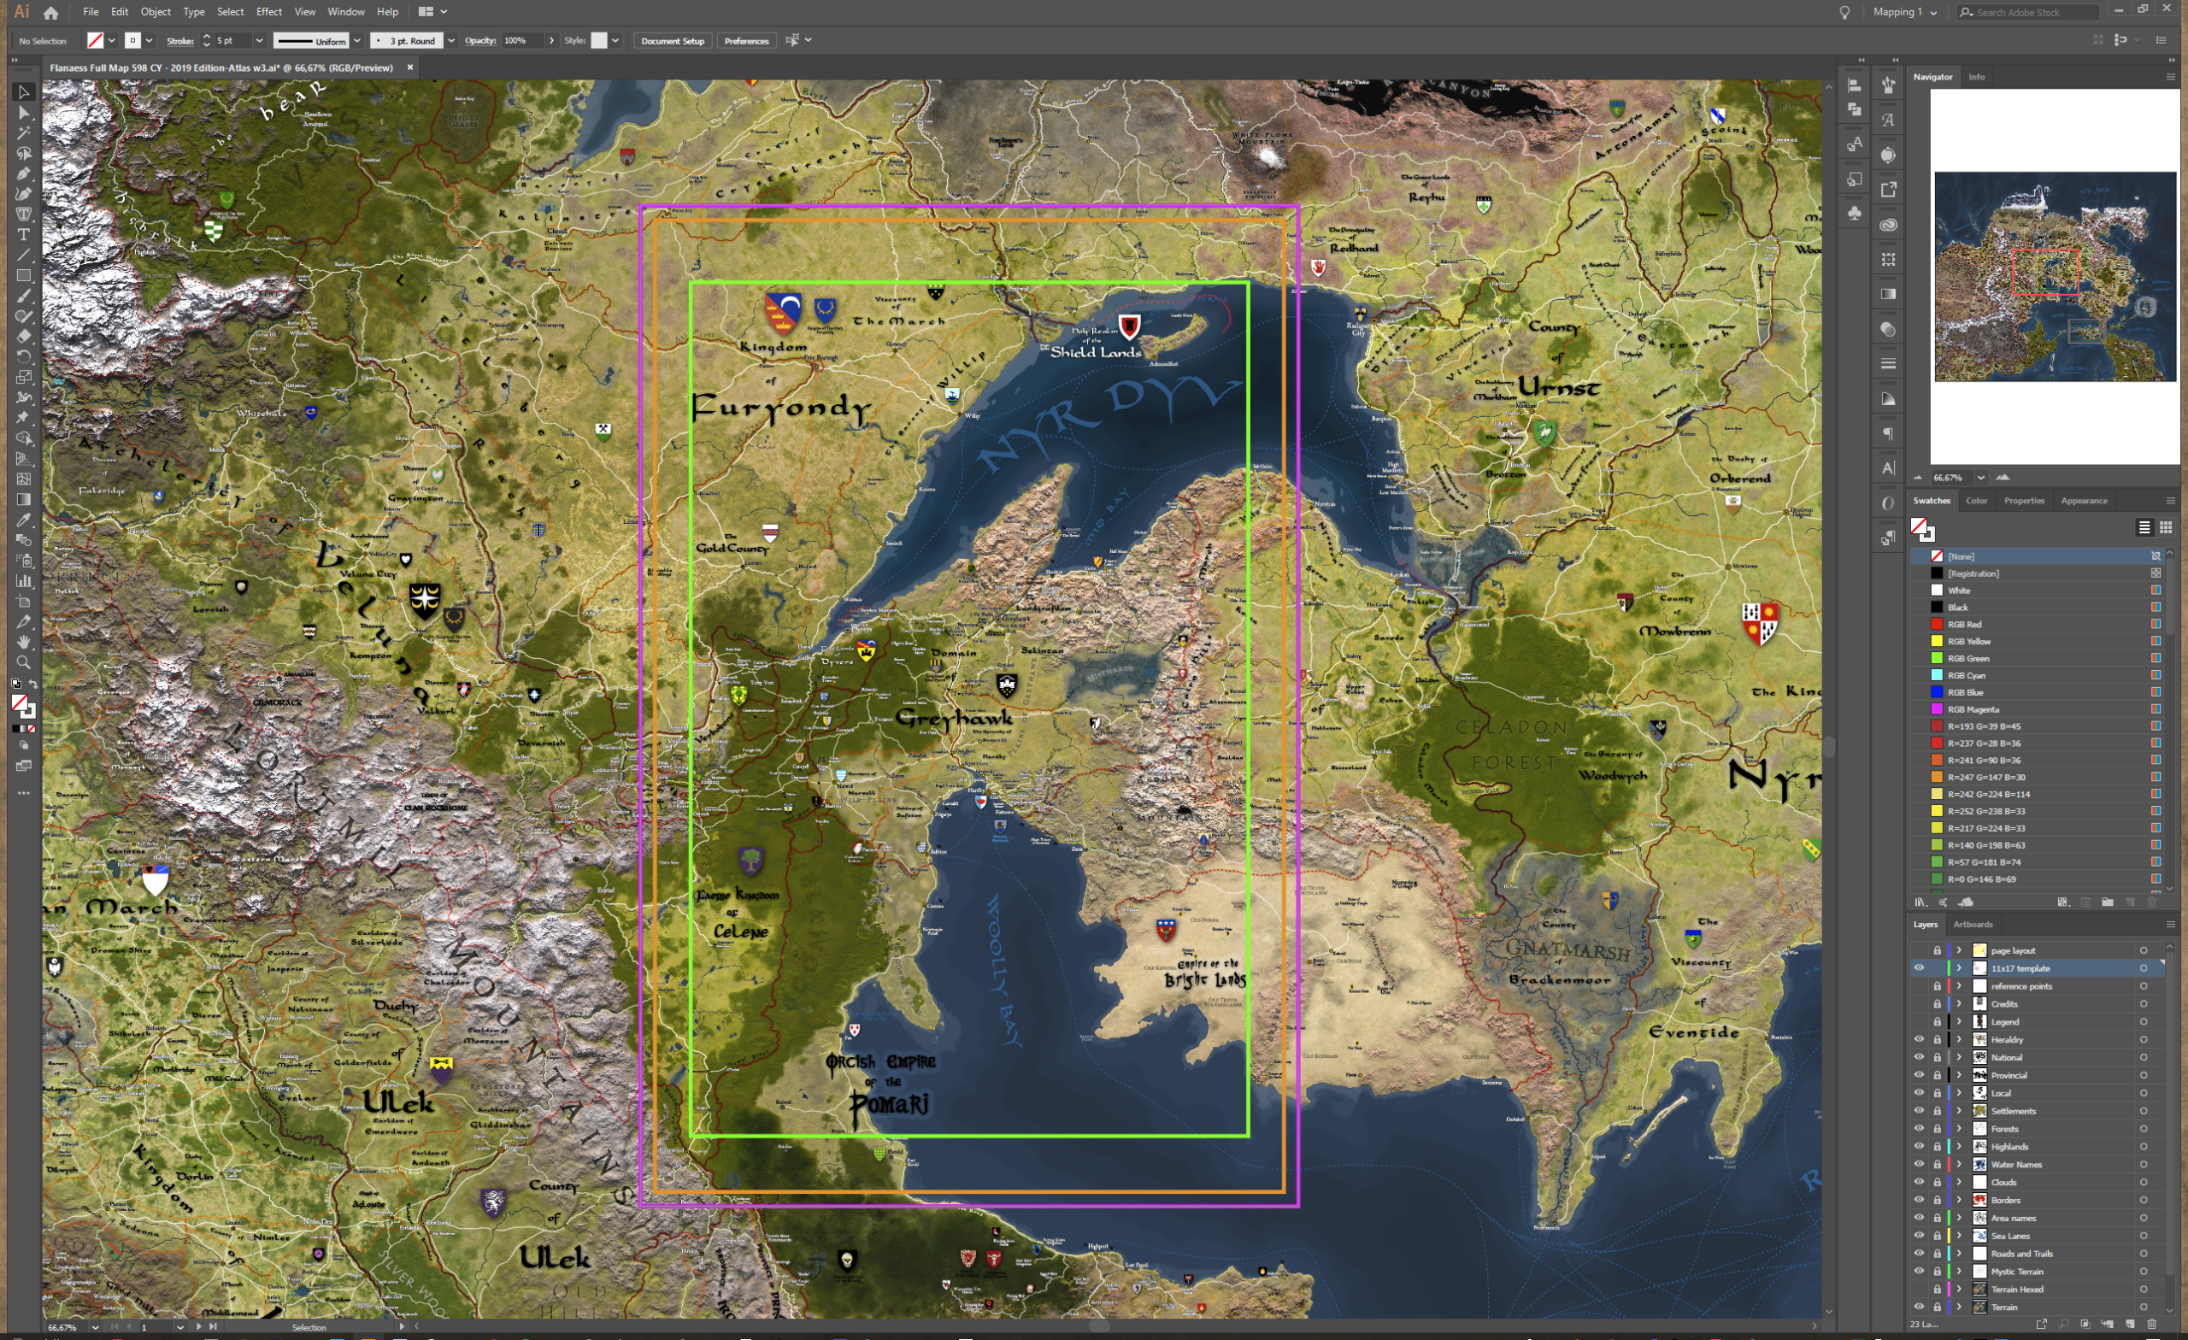Expand the Settlements layer

tap(1959, 1111)
